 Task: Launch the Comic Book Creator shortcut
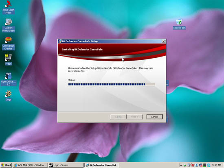(9, 43)
